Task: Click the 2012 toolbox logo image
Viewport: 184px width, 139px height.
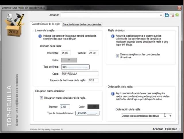Action: (x=15, y=24)
